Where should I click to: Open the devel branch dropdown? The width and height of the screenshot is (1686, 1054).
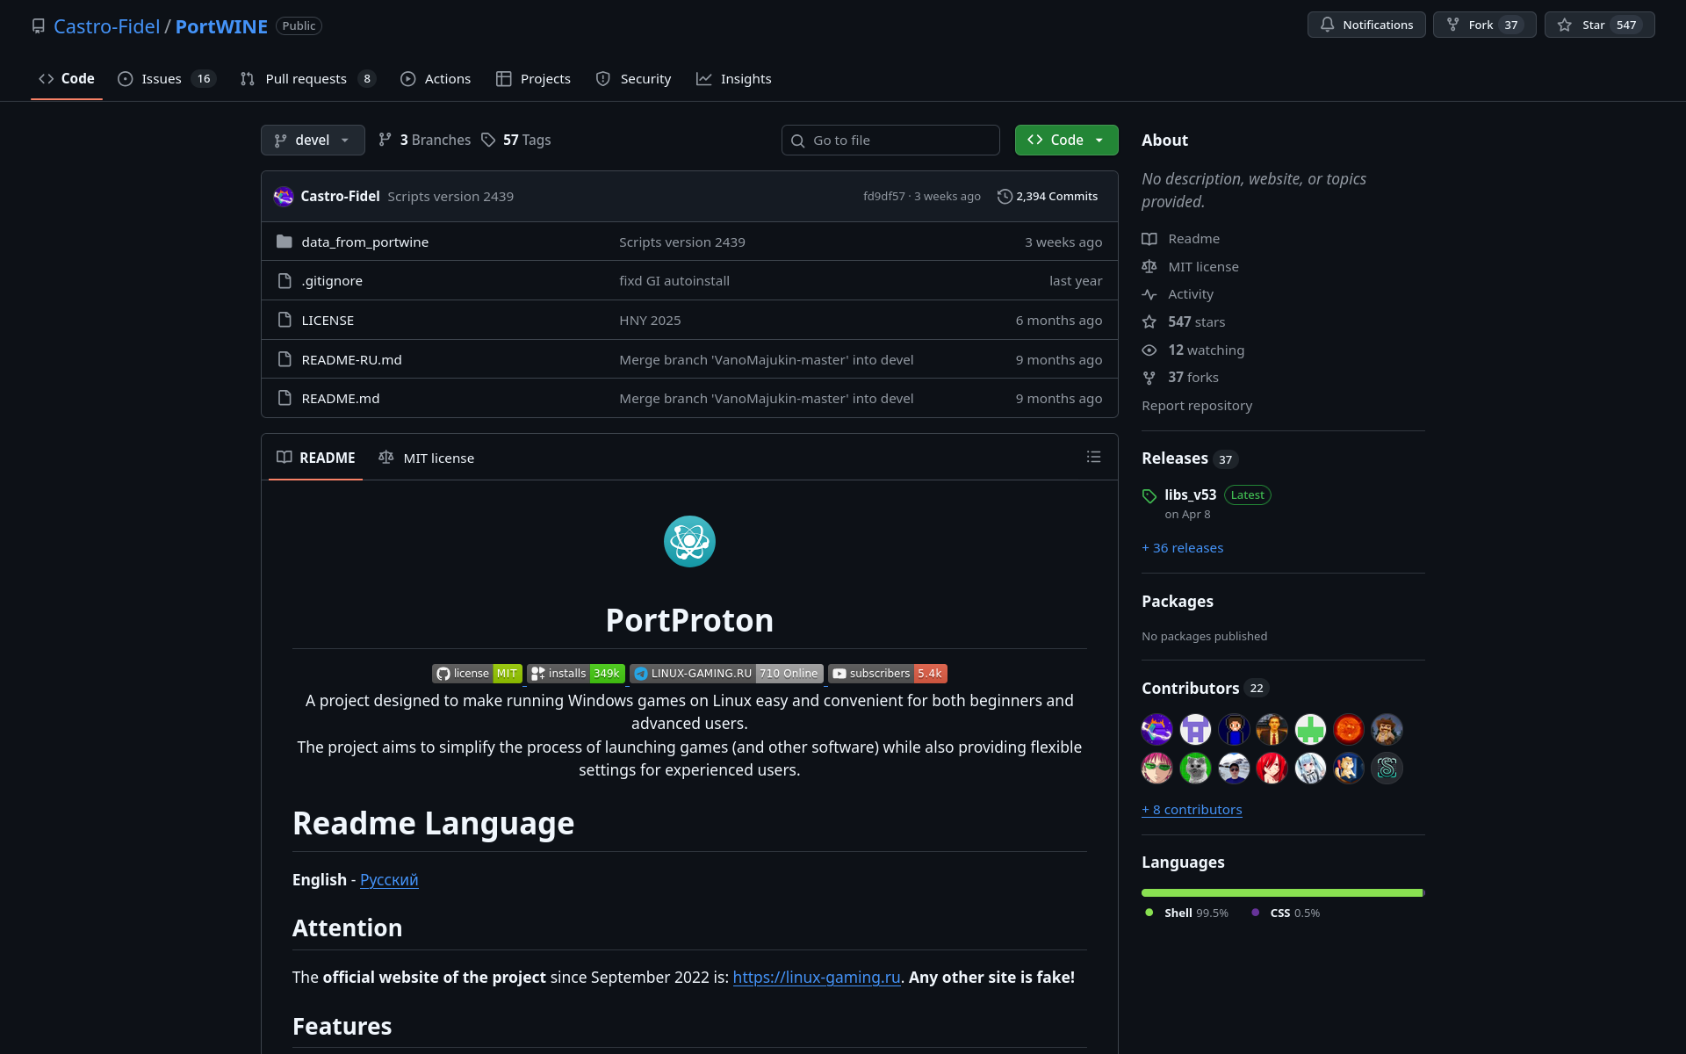(313, 141)
